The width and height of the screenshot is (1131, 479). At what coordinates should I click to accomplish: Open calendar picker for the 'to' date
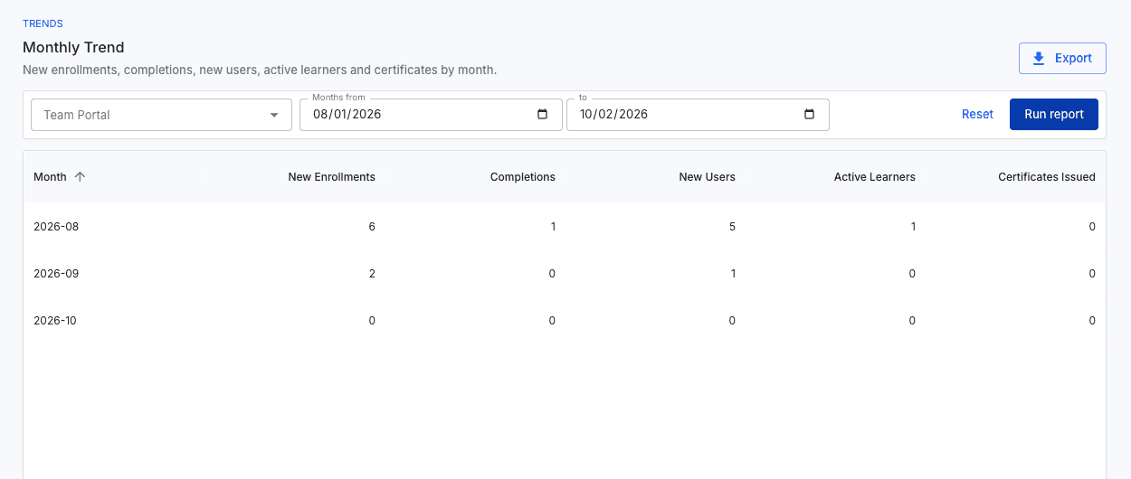[810, 115]
